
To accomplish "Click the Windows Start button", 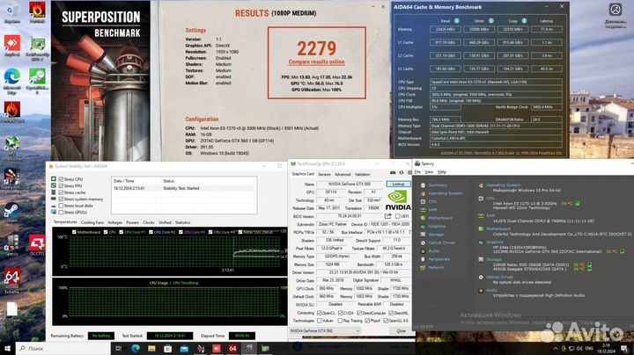I will tap(8, 348).
